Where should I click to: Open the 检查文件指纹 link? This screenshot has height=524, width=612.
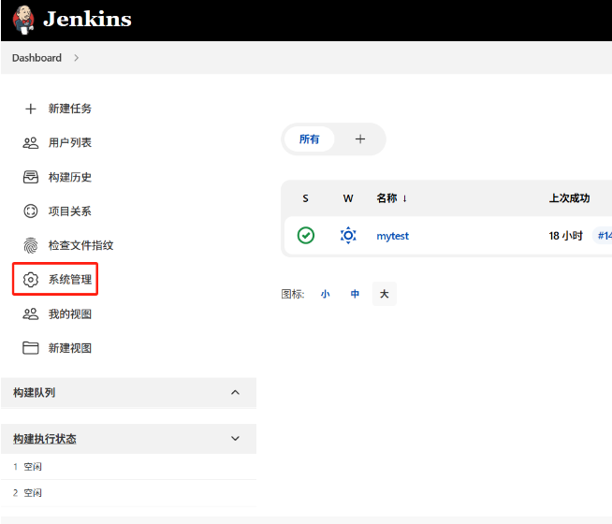[80, 245]
